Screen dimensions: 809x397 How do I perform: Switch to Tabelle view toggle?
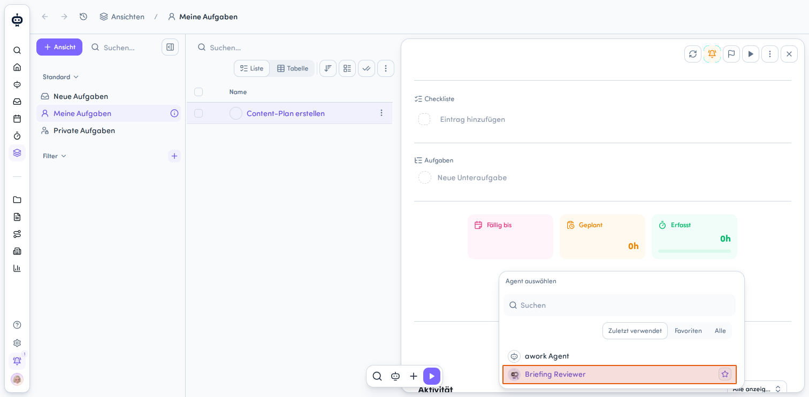coord(293,68)
